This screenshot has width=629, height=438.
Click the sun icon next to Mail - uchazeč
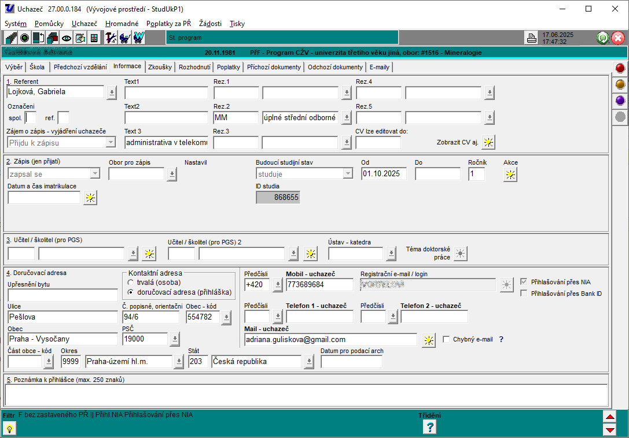[x=428, y=340]
